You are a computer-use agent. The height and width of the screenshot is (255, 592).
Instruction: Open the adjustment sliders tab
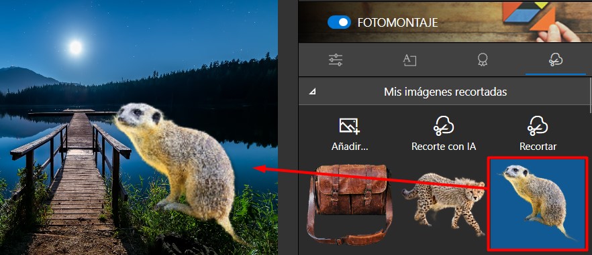coord(336,60)
